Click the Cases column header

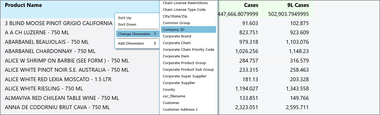[251, 5]
